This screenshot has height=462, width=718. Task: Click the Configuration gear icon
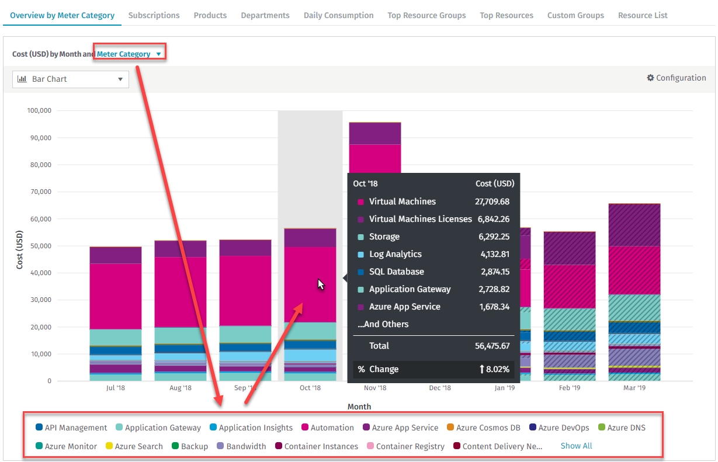650,78
